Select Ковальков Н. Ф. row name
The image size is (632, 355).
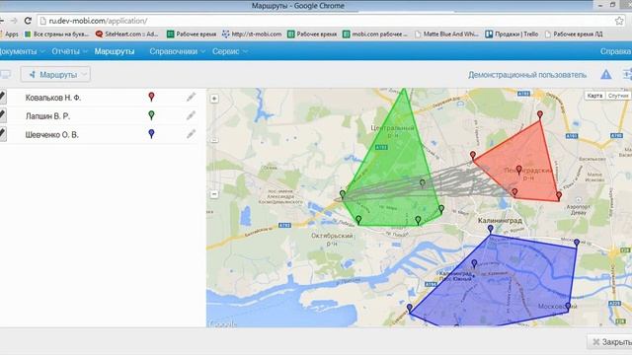coord(53,98)
